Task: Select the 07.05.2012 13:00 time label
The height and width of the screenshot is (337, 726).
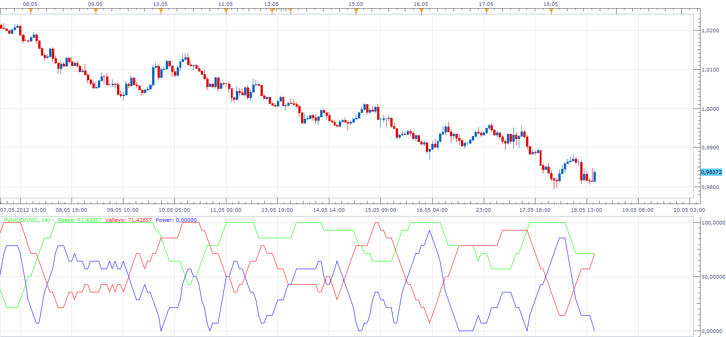Action: (23, 210)
